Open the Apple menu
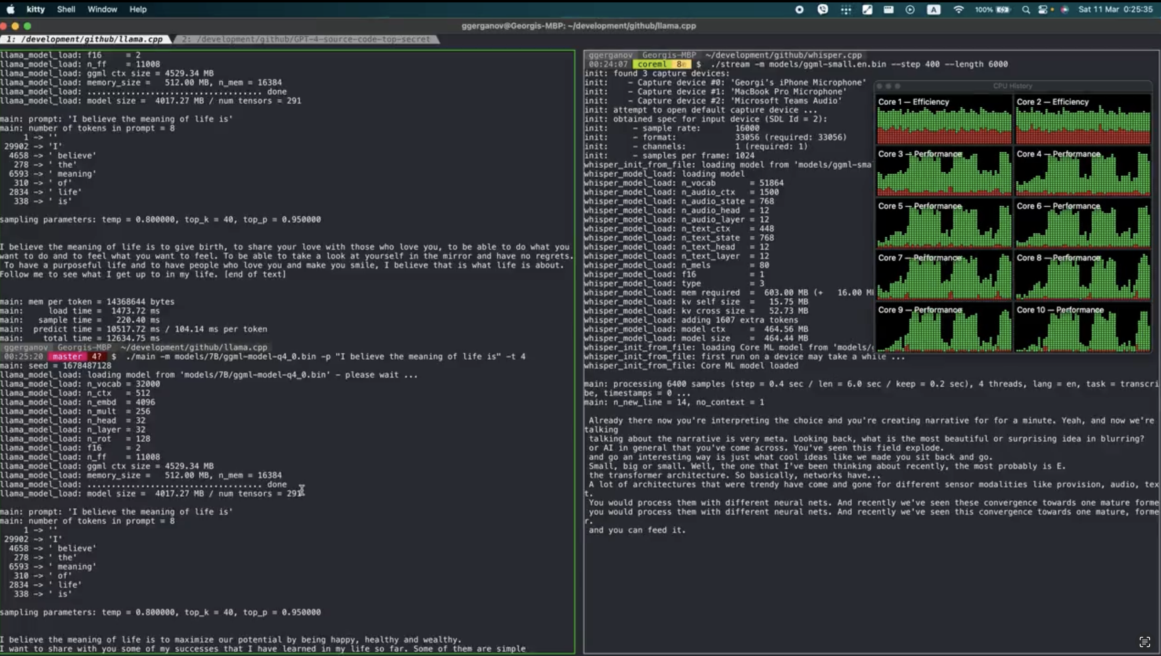The width and height of the screenshot is (1161, 656). [x=10, y=9]
